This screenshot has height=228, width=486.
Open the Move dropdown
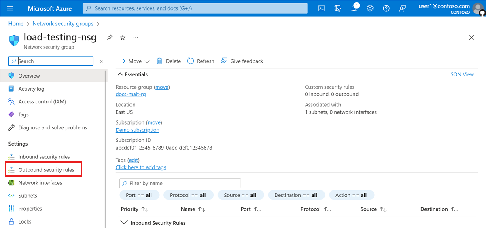pos(134,61)
